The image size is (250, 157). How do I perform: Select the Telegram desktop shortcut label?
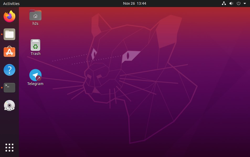(35, 84)
